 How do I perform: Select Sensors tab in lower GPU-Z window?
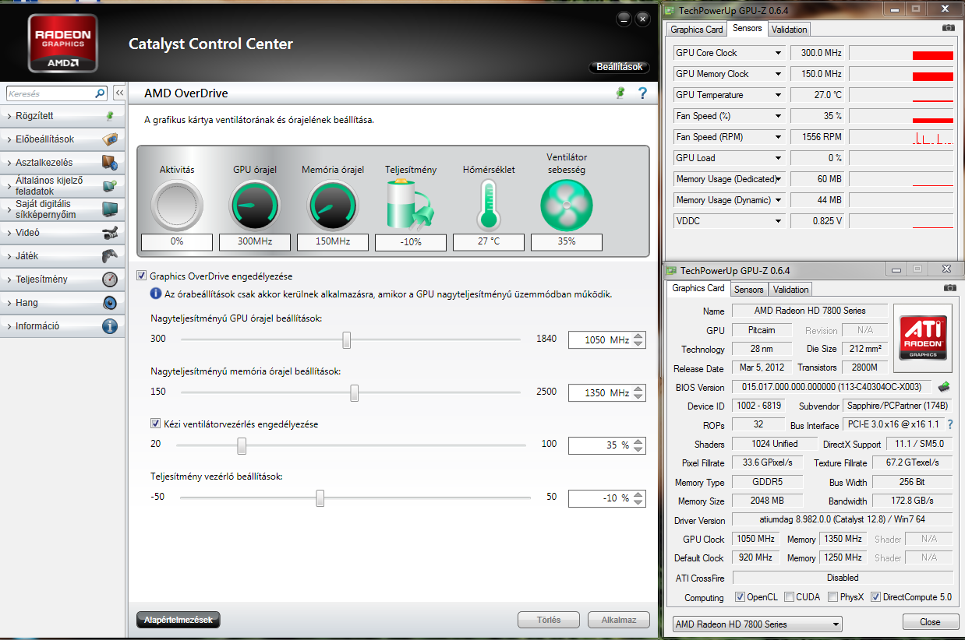(x=749, y=290)
